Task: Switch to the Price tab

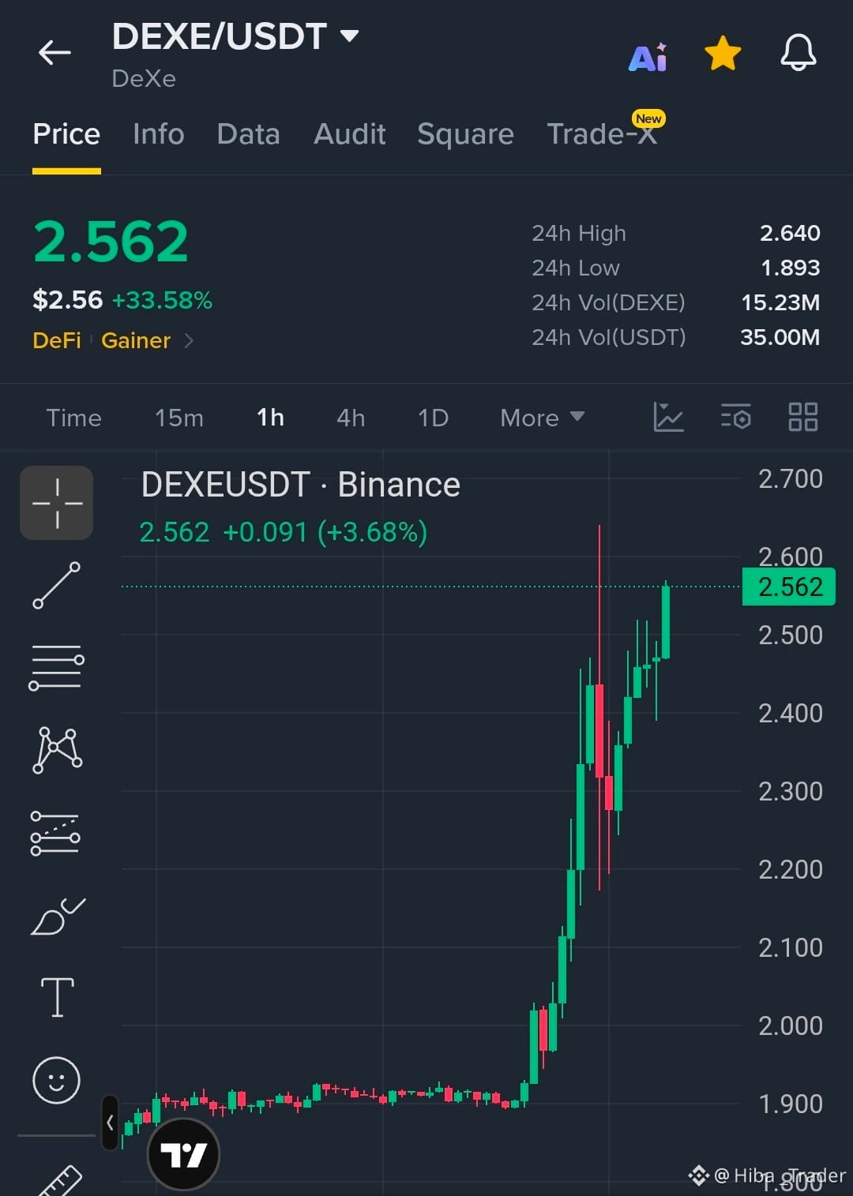Action: [x=66, y=134]
